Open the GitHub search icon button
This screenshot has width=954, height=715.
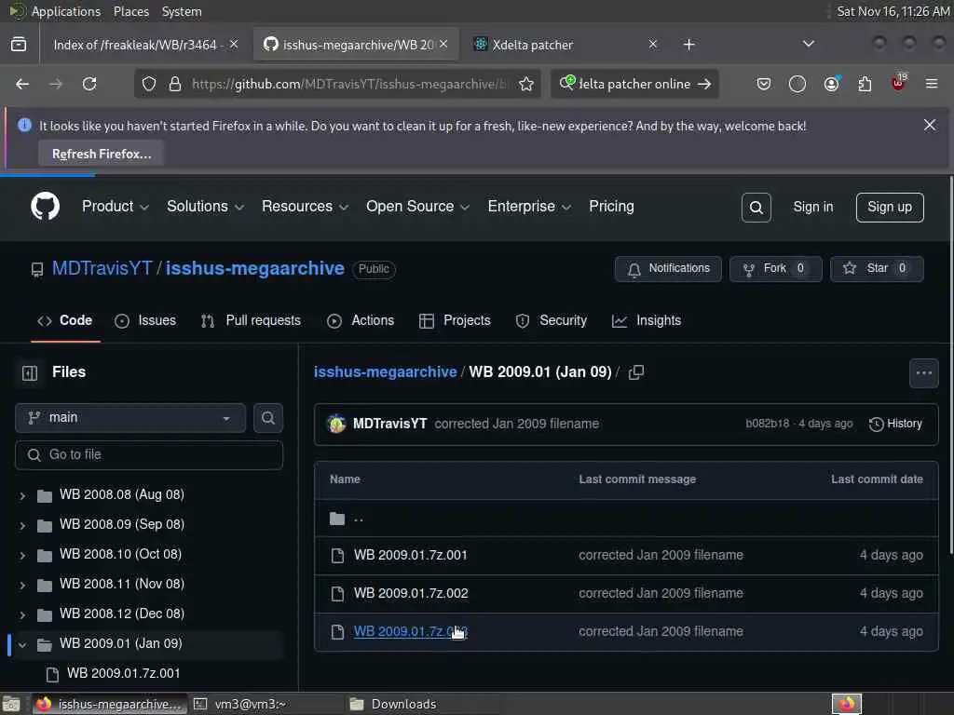[756, 208]
